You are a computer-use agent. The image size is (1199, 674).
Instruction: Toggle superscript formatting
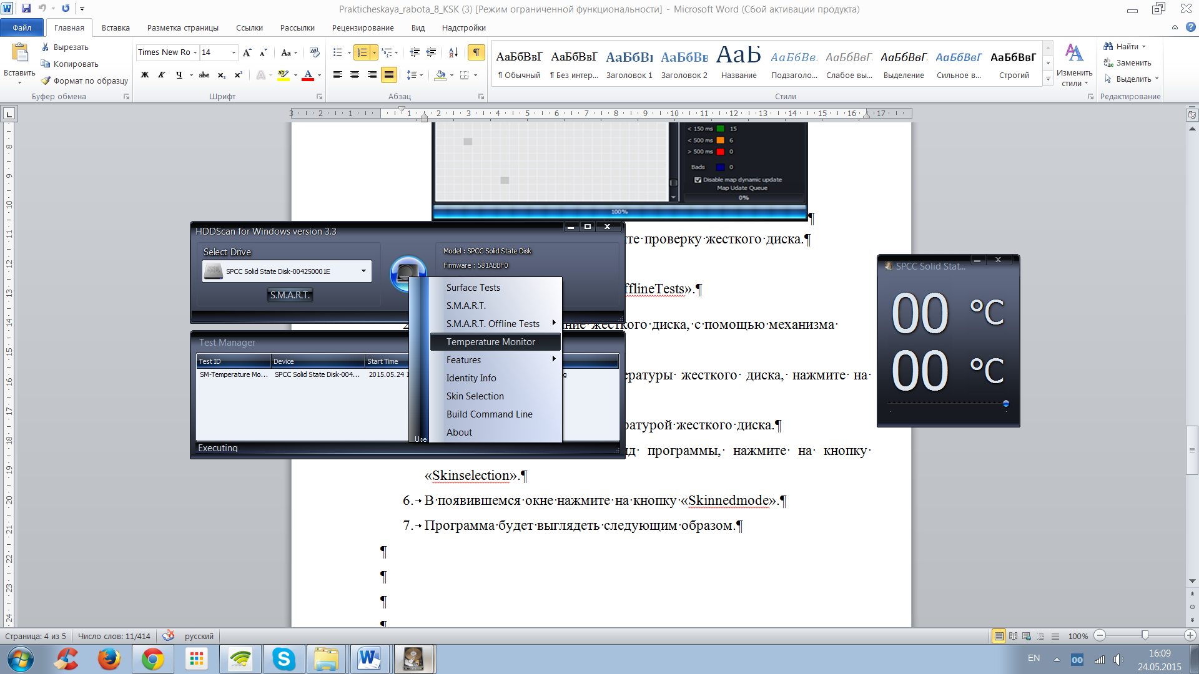(x=238, y=75)
